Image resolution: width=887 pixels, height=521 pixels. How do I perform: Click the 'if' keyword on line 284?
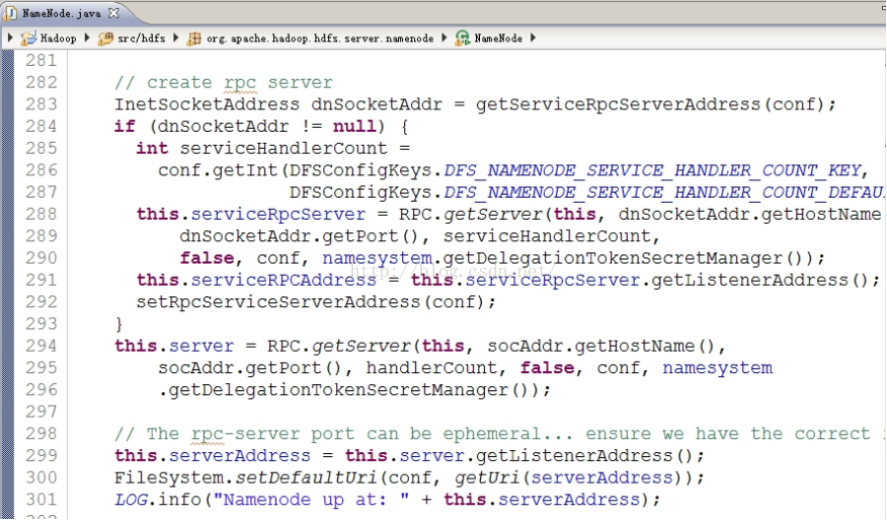pos(124,126)
